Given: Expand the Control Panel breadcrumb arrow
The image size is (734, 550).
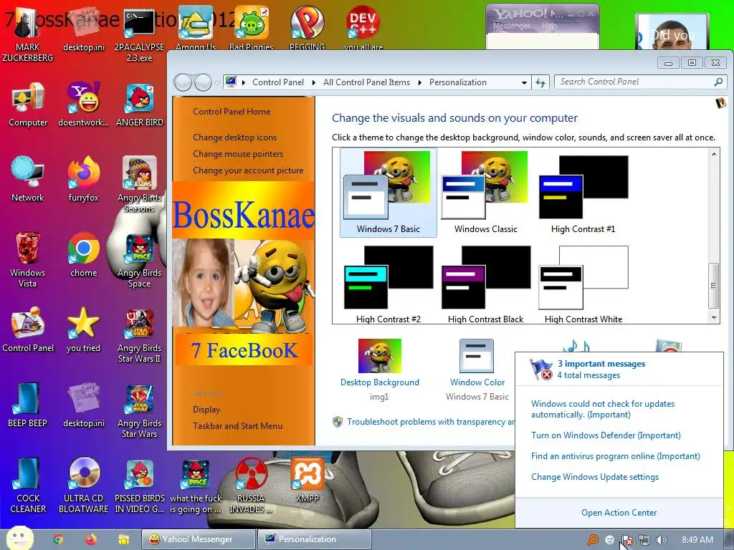Looking at the screenshot, I should tap(314, 82).
